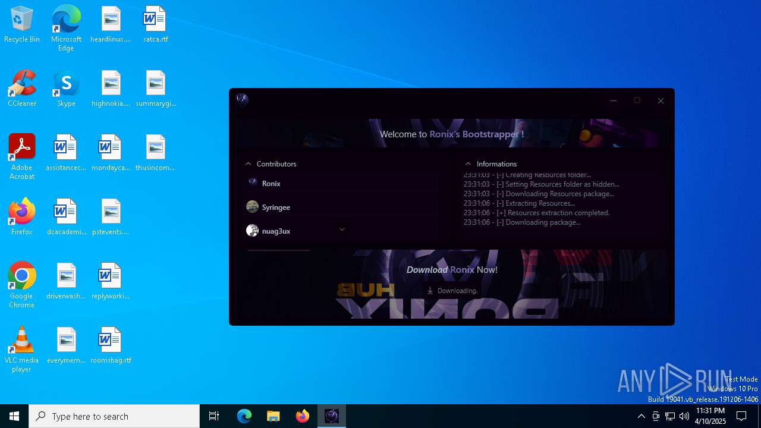Close the Ronix bootstrapper window

[661, 100]
